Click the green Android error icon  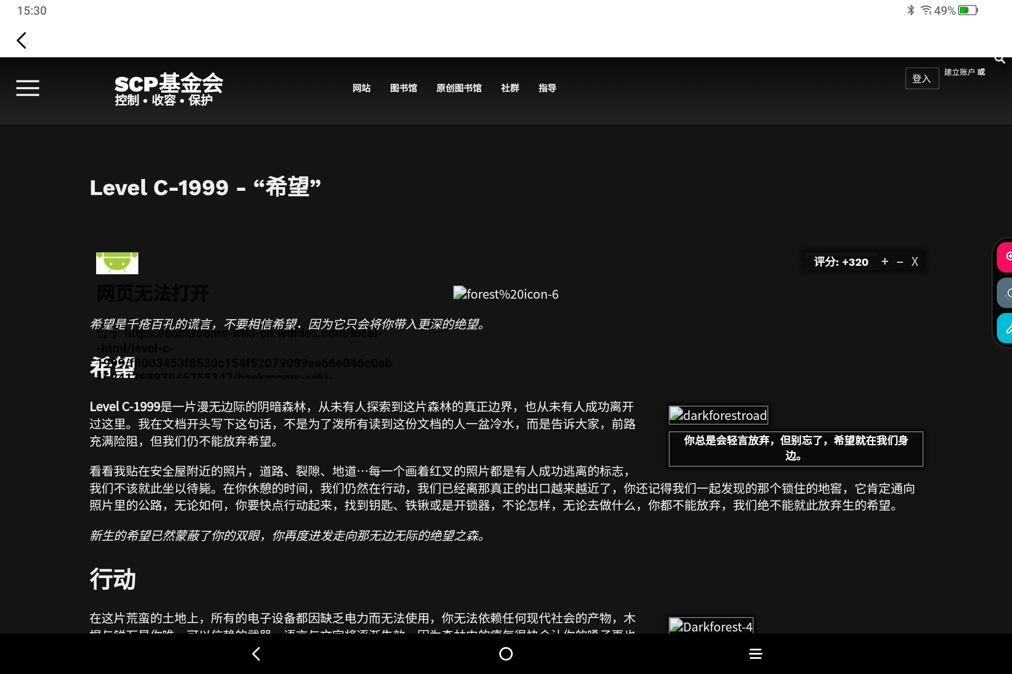coord(117,263)
